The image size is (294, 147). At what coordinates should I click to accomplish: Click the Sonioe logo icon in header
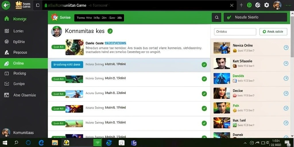pos(54,17)
